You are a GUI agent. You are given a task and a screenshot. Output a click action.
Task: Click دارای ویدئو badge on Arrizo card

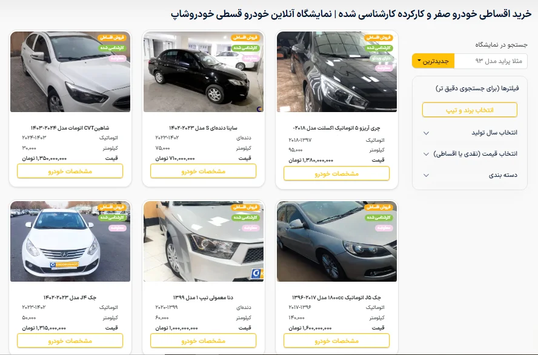pos(381,58)
